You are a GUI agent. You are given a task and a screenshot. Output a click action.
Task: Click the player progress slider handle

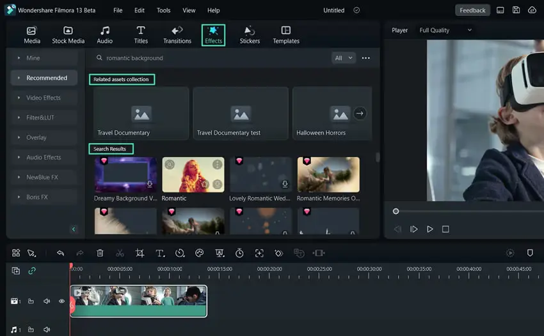pyautogui.click(x=396, y=211)
